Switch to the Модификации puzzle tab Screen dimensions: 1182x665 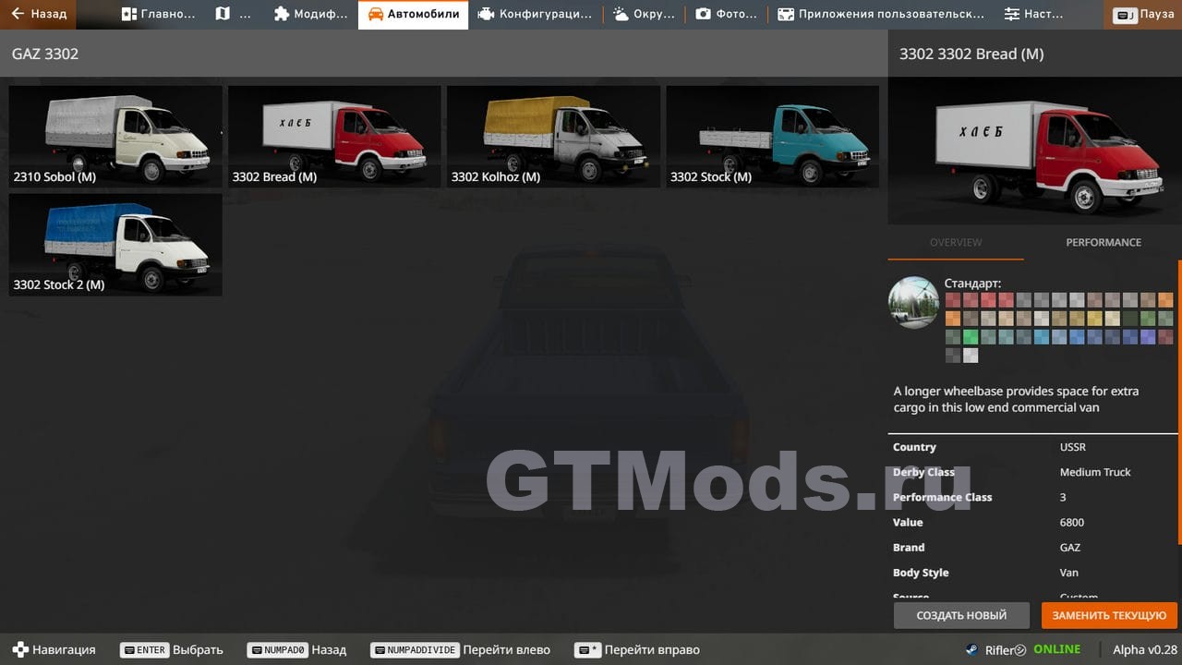point(310,14)
